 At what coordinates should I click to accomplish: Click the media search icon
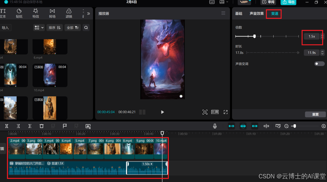pos(86,28)
